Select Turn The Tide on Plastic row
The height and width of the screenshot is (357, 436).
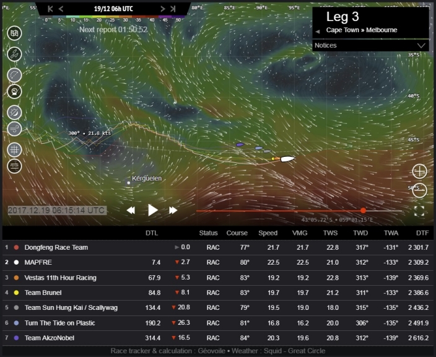218,323
